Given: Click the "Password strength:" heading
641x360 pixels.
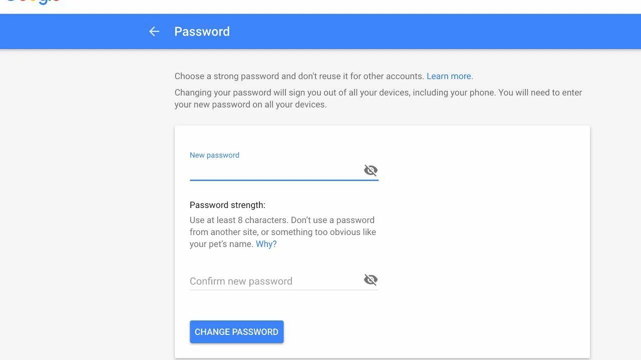Looking at the screenshot, I should click(x=227, y=205).
